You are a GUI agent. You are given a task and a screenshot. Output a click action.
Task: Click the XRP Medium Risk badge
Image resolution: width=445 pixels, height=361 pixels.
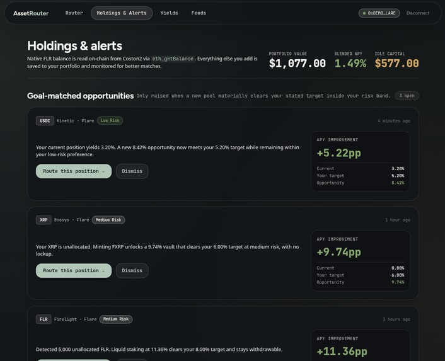(108, 220)
